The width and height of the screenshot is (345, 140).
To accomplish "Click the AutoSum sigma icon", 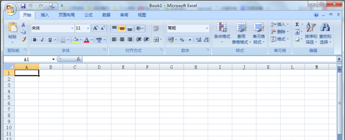I will [x=297, y=25].
